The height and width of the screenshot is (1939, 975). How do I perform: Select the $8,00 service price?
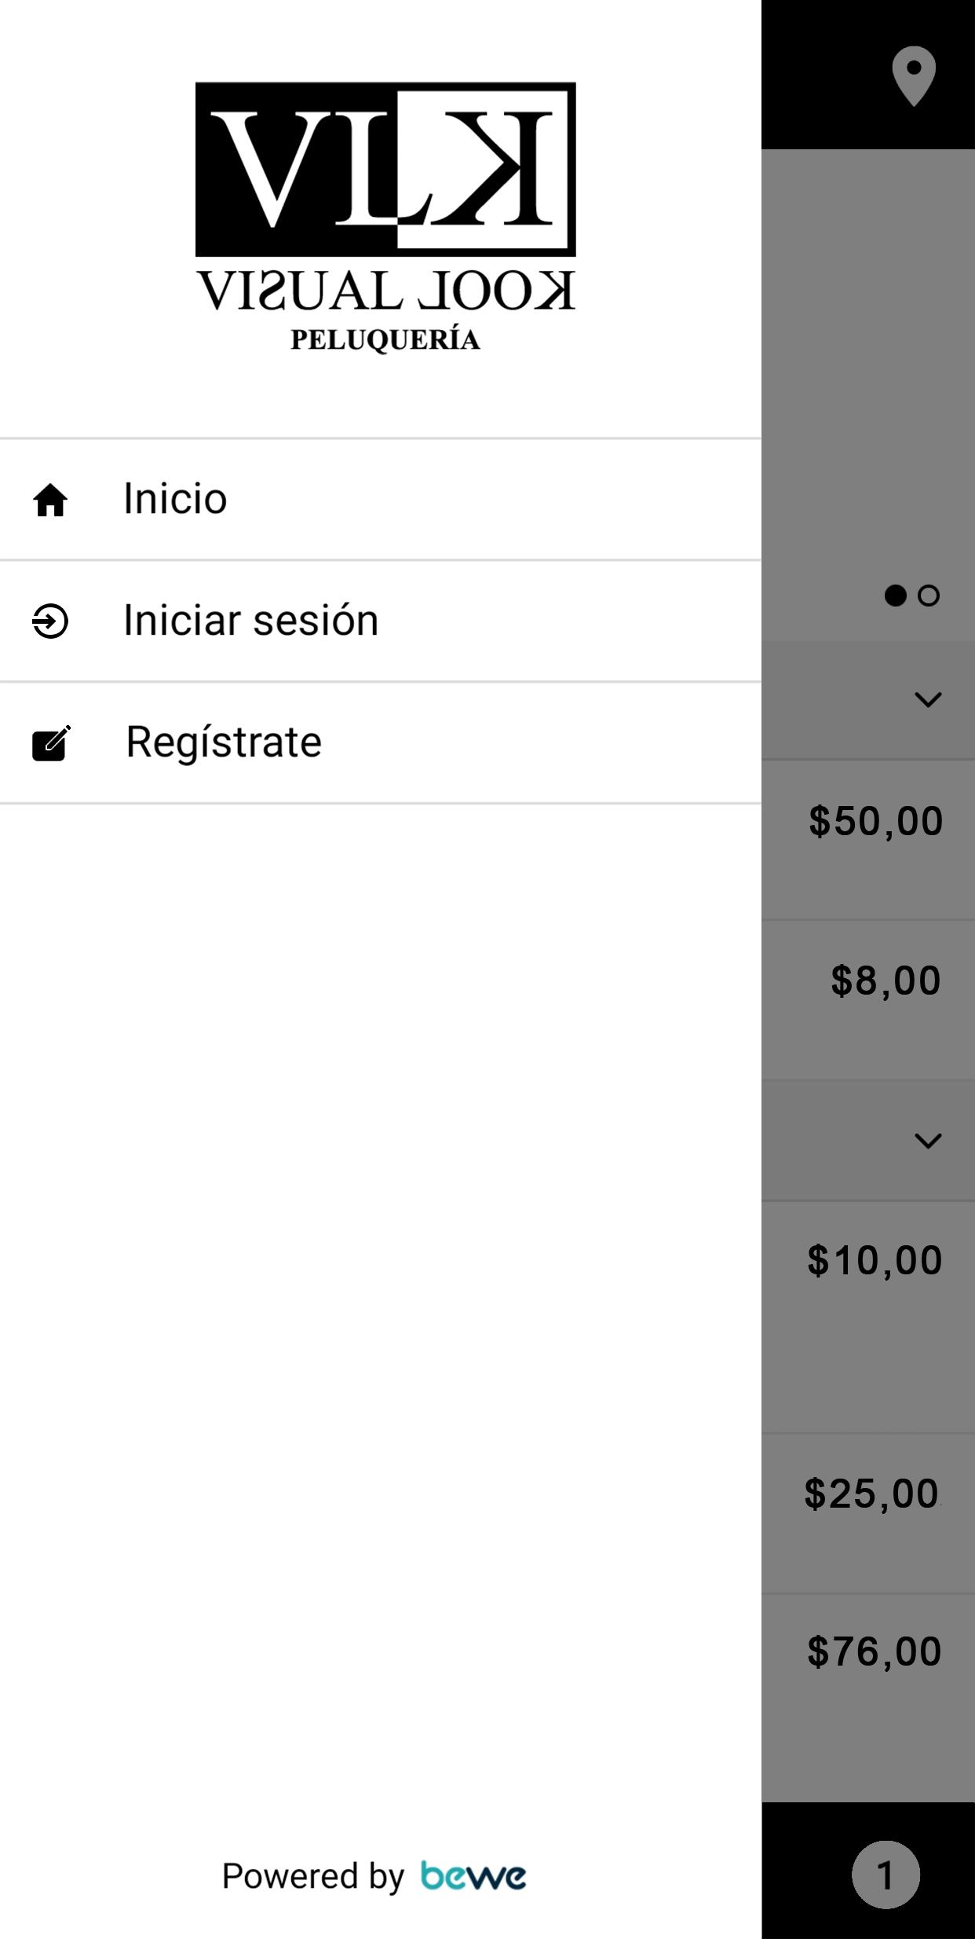tap(886, 980)
